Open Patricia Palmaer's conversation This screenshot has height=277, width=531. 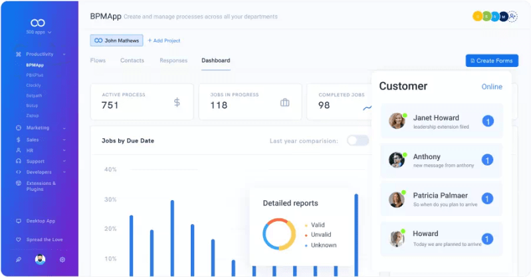click(441, 199)
